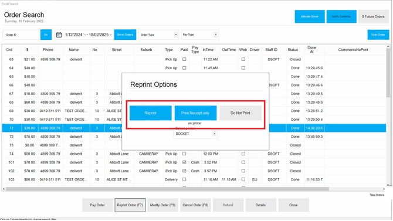Click order 103 driver ELI
393x221 pixels.
pyautogui.click(x=255, y=179)
